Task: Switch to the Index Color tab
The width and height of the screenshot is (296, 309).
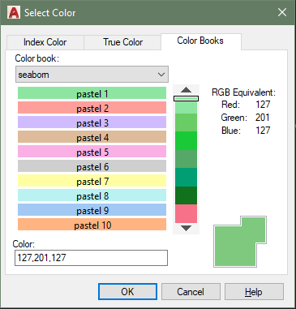Action: [45, 42]
